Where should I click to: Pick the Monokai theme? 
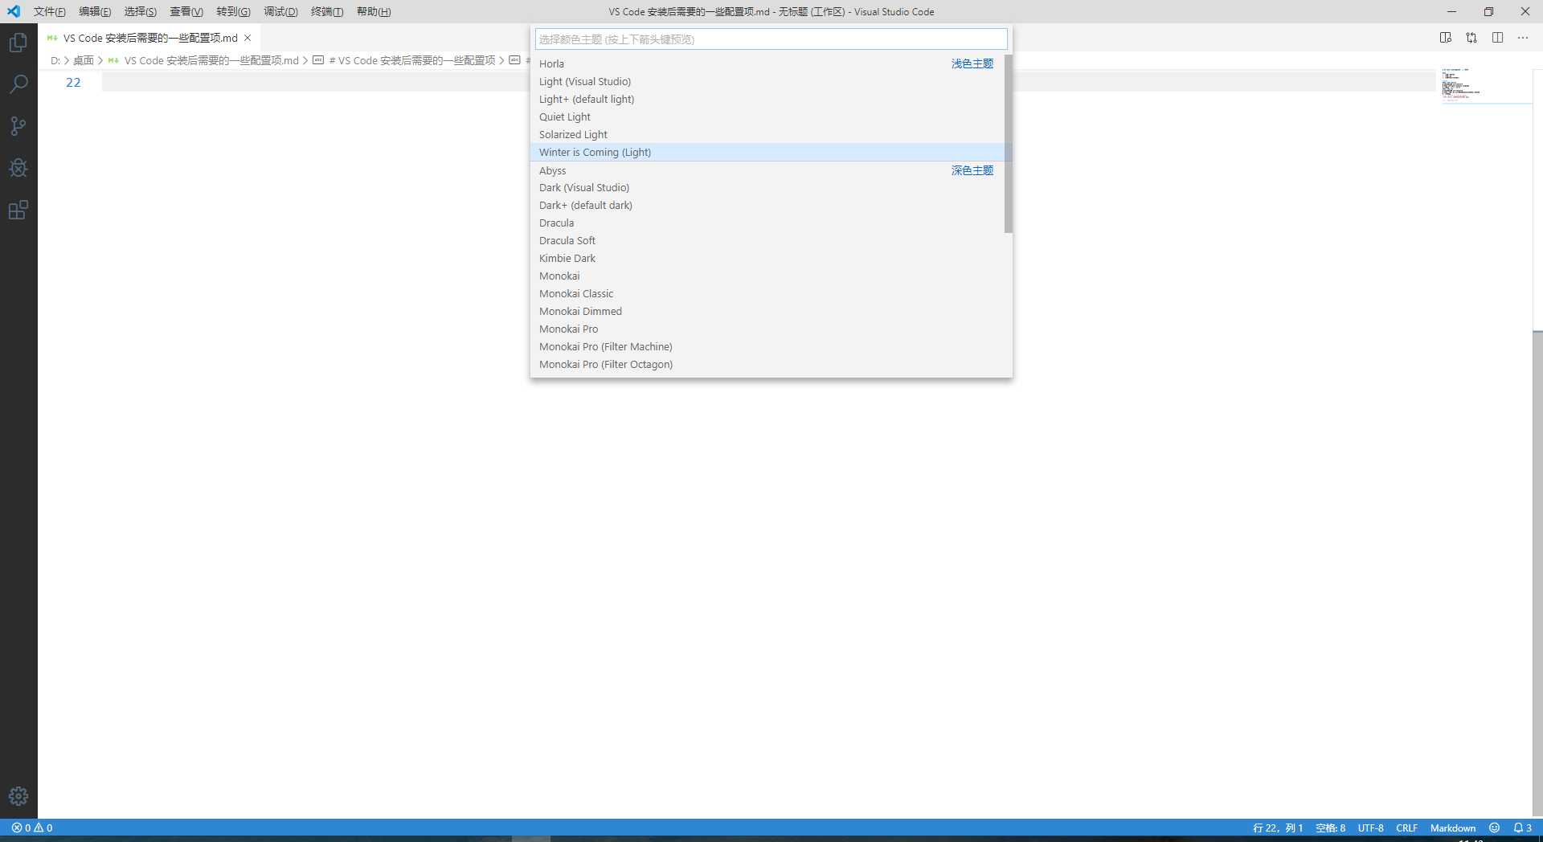[x=767, y=276]
